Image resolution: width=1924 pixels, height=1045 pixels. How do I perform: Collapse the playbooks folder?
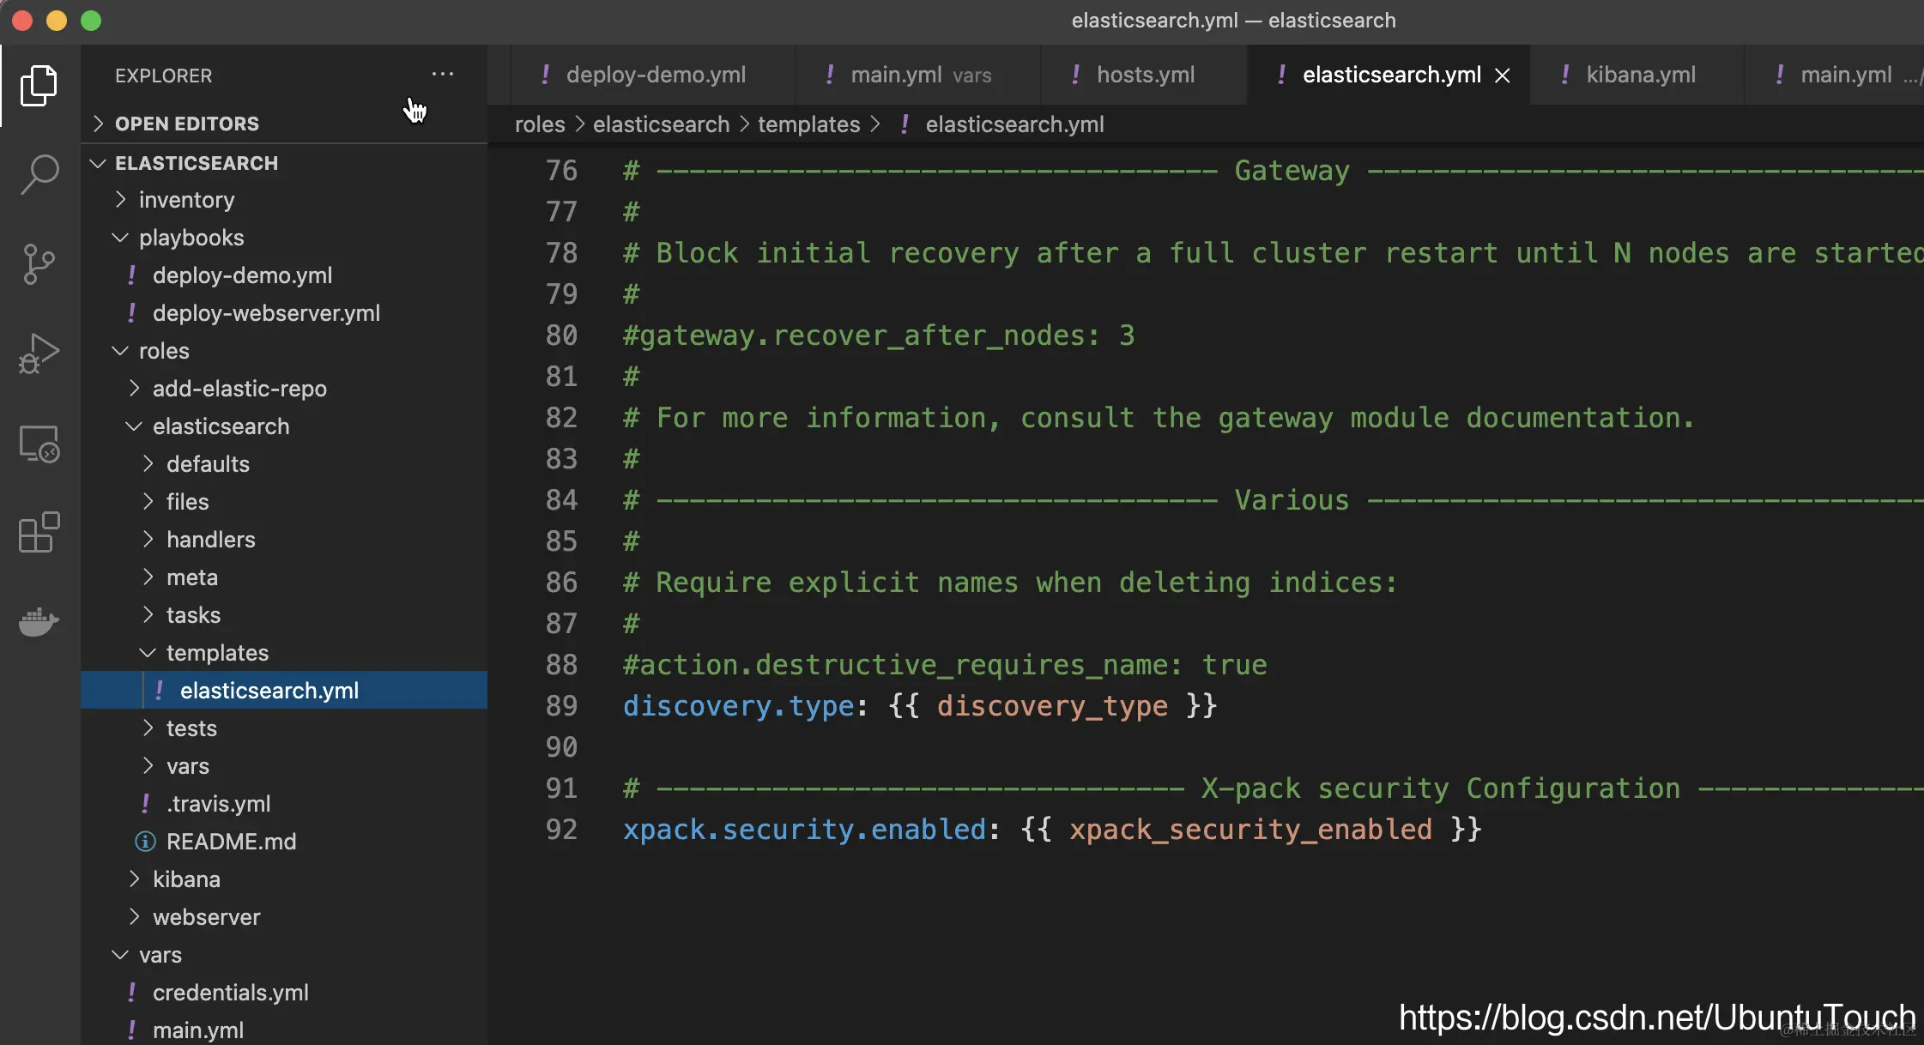tap(191, 238)
